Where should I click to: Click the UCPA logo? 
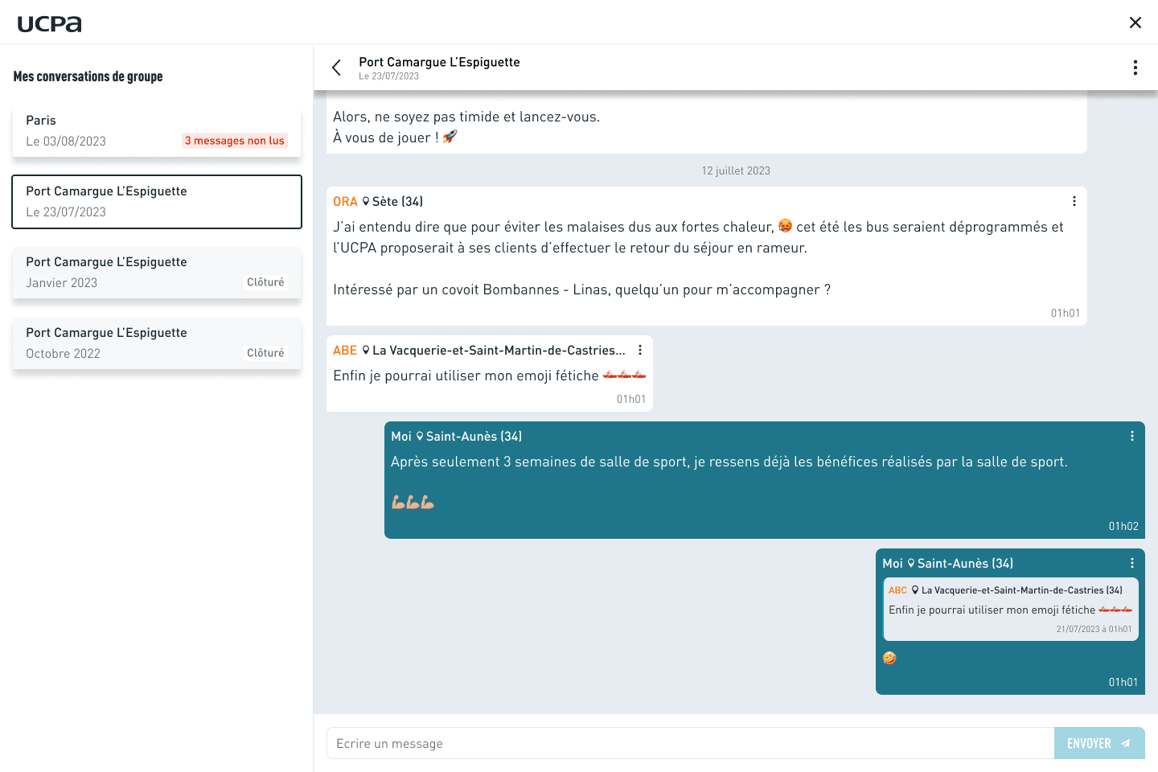pos(49,24)
